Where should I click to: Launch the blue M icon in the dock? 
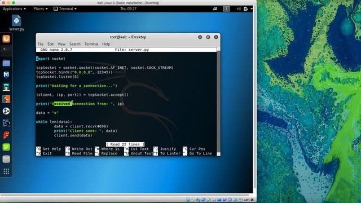tap(6, 75)
